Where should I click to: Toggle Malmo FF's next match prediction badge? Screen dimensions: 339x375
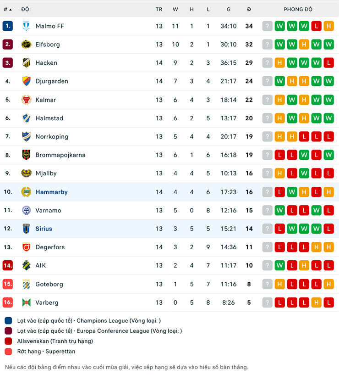click(x=267, y=26)
